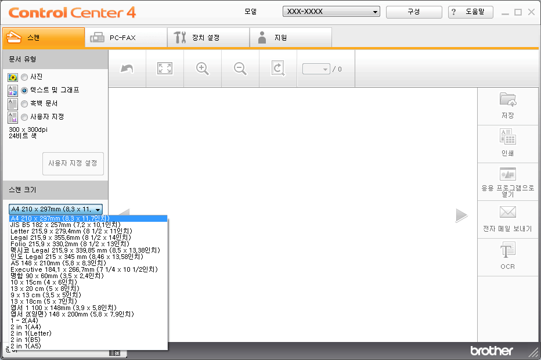Viewport: 541px width, 360px height.
Task: Open the 모델 XXX-XXXX dropdown
Action: [331, 12]
